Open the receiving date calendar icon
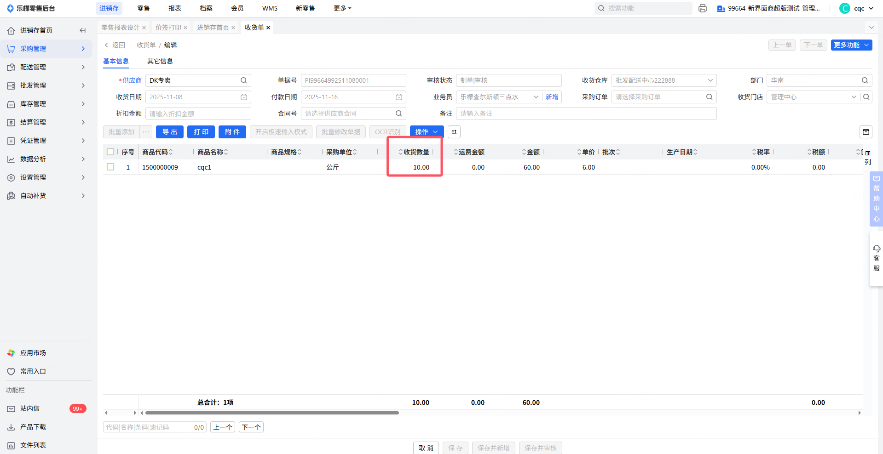This screenshot has width=883, height=454. [243, 97]
